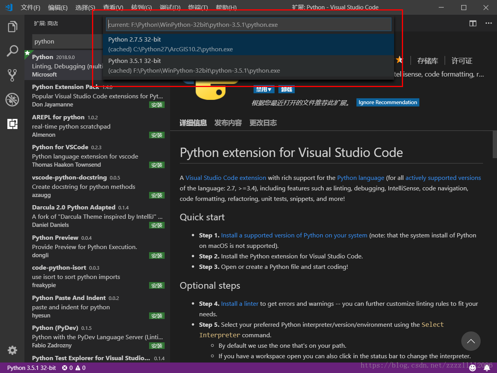
Task: Switch to the 更改日志 tab
Action: 263,123
